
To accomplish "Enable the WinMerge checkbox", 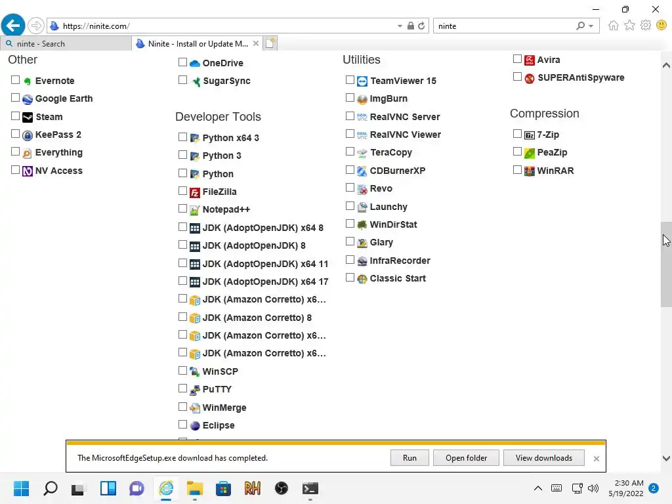I will 182,406.
